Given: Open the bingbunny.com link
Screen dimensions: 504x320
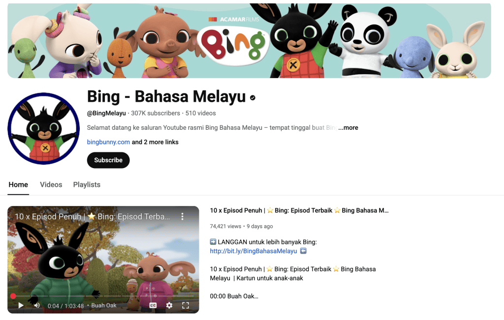Looking at the screenshot, I should [108, 142].
